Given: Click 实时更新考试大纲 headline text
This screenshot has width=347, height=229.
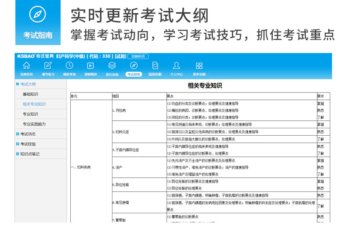Looking at the screenshot, I should pyautogui.click(x=140, y=15).
